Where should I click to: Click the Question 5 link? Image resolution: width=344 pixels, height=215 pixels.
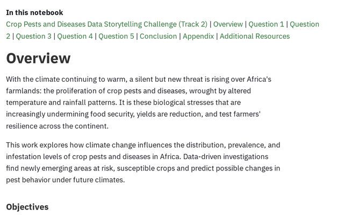coord(116,36)
